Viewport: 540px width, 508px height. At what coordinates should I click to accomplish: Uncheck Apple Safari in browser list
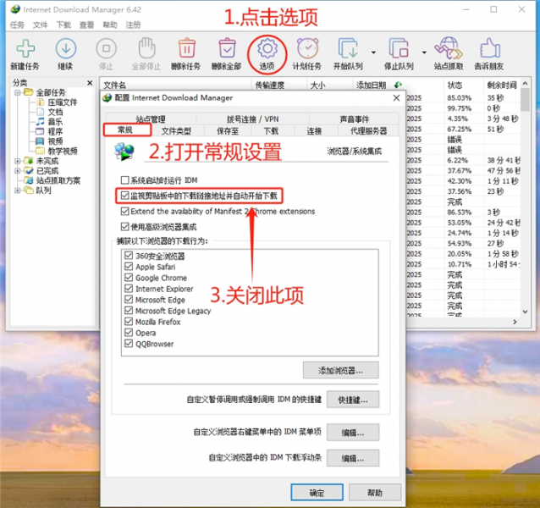tap(129, 267)
